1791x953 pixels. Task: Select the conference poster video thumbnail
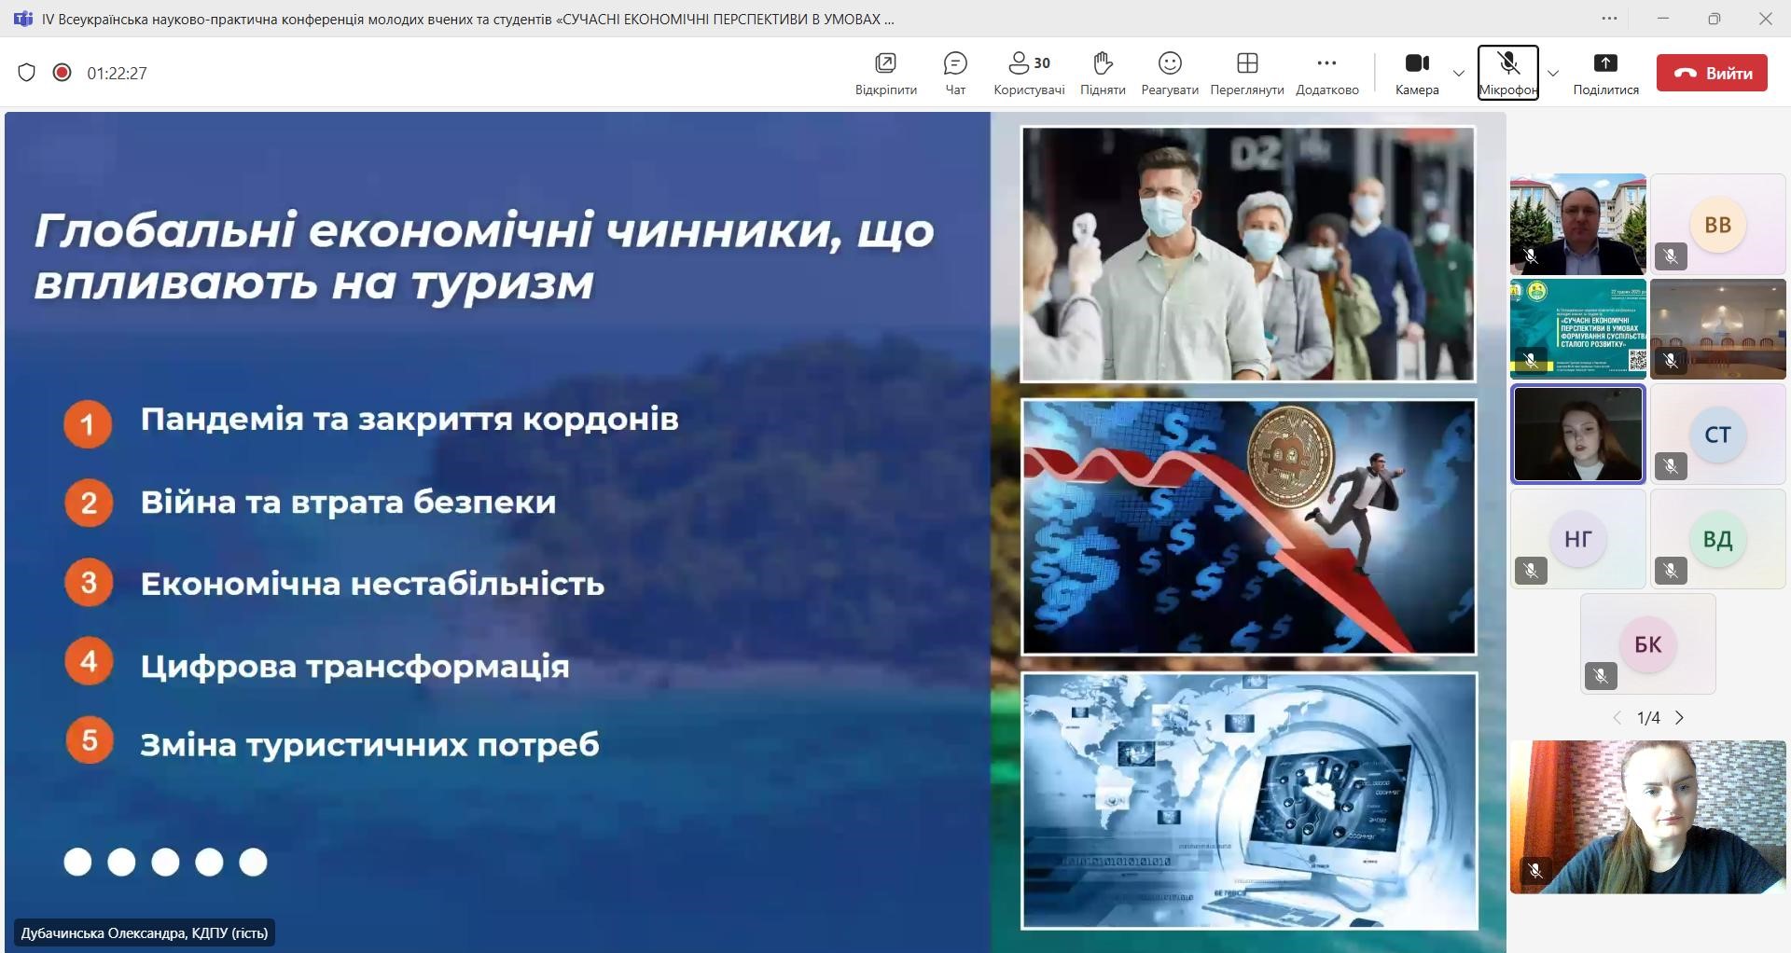(x=1577, y=328)
